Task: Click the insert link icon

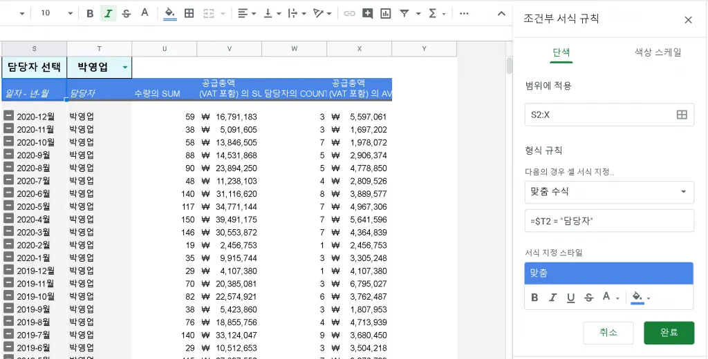Action: pos(349,14)
